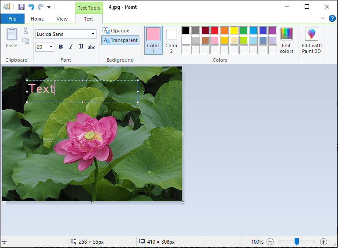
Task: Pick the yellow color swatch
Action: click(x=234, y=31)
